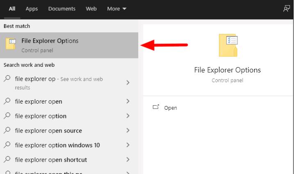The image size is (294, 174).
Task: Click the Open icon in the preview pane
Action: (155, 107)
